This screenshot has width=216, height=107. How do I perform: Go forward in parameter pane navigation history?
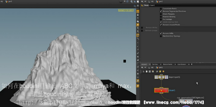(145, 1)
